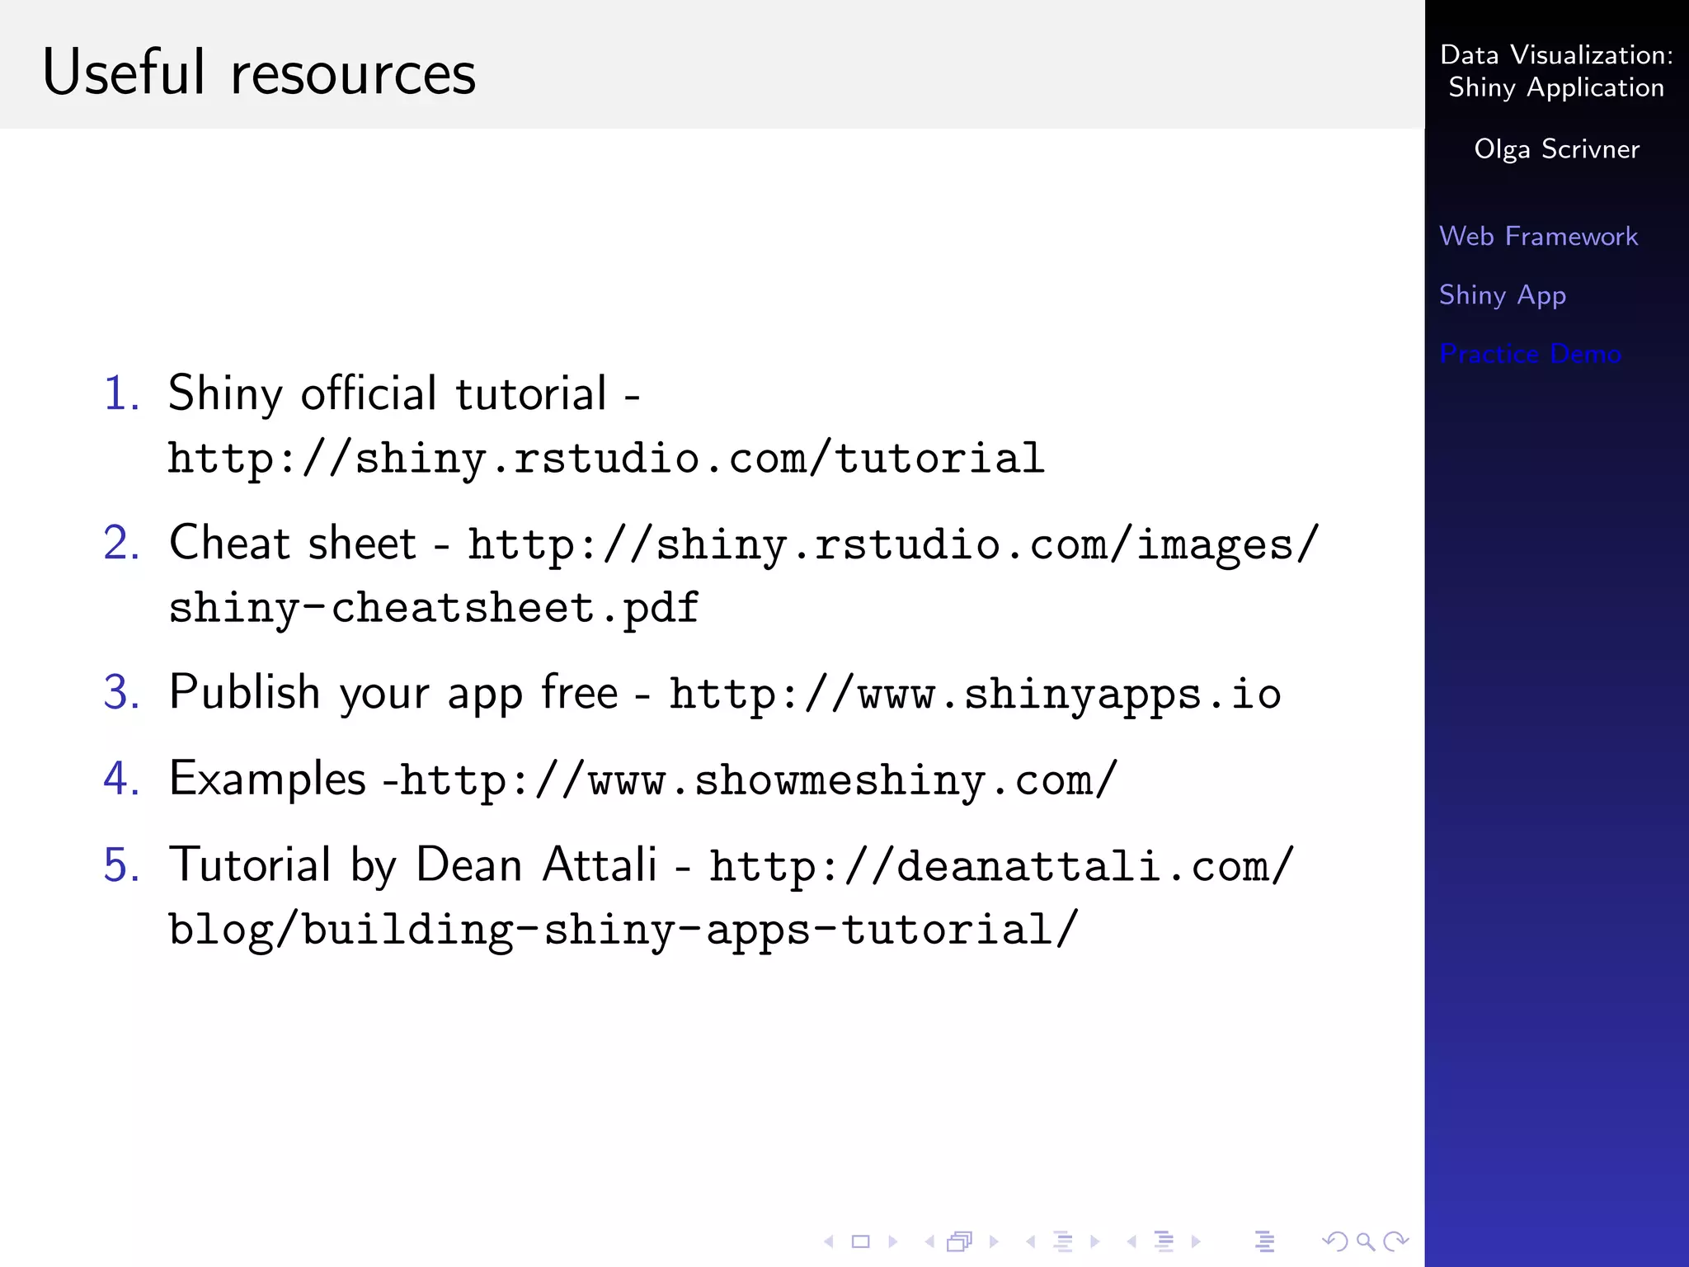
Task: Click the subsection navigation icon
Action: (1063, 1241)
